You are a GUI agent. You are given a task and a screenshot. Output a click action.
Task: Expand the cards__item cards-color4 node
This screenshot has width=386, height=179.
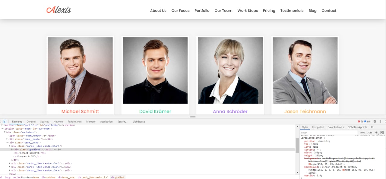coord(10,170)
